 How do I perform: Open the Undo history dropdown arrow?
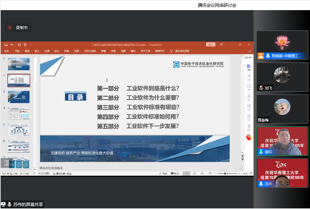15,45
